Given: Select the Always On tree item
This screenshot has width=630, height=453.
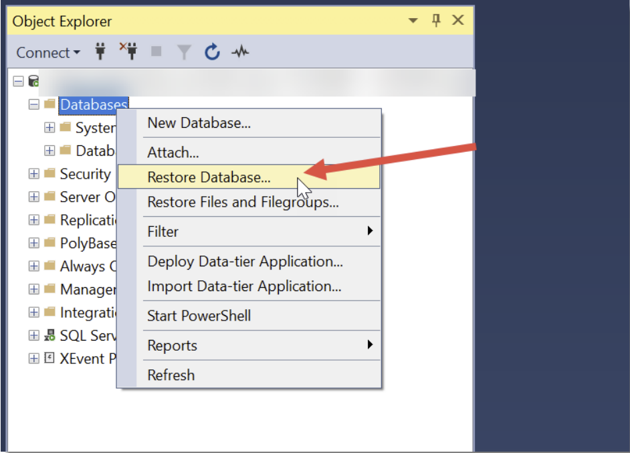Looking at the screenshot, I should point(88,266).
